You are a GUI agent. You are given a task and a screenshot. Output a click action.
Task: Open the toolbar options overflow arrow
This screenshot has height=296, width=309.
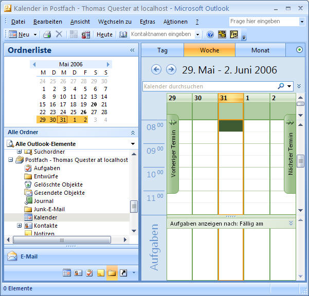(x=244, y=37)
